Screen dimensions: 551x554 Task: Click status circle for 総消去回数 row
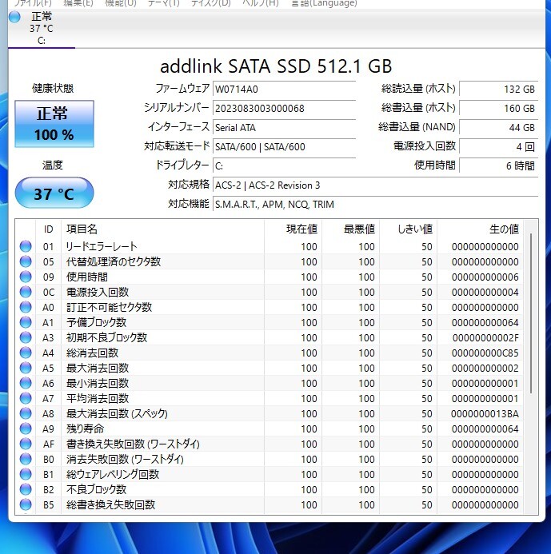coord(26,353)
